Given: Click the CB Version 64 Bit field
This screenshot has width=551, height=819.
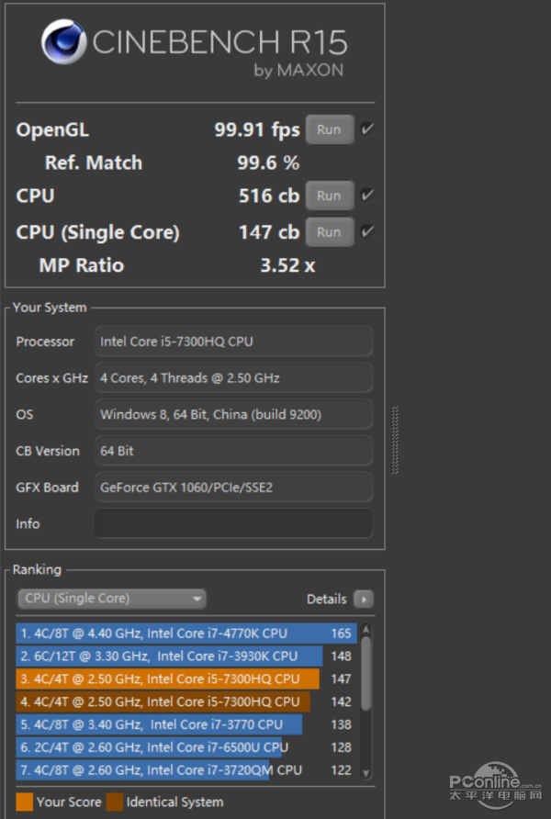Looking at the screenshot, I should (233, 451).
